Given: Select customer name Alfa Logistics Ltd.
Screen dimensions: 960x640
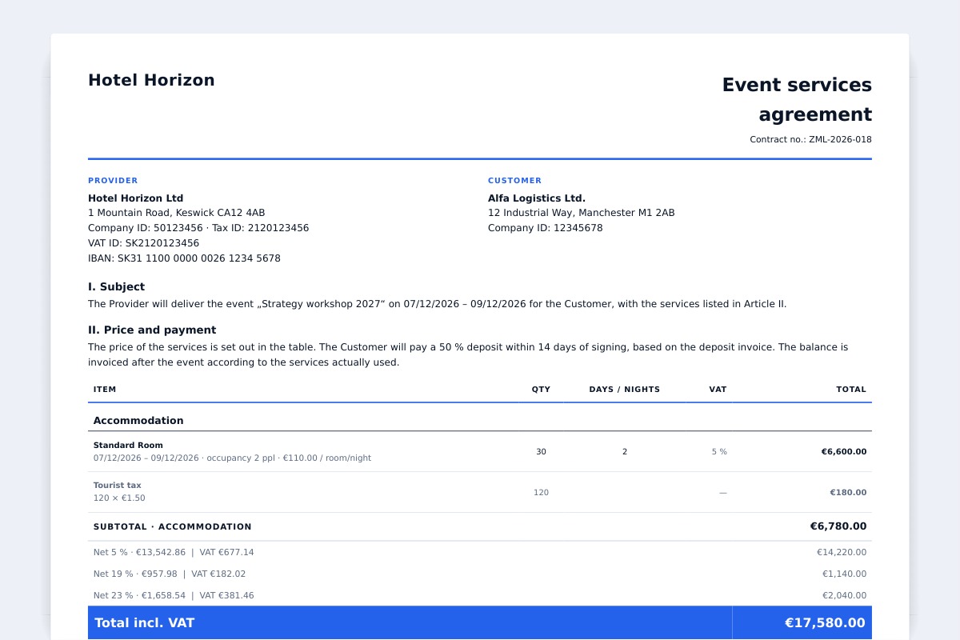Looking at the screenshot, I should coord(537,198).
